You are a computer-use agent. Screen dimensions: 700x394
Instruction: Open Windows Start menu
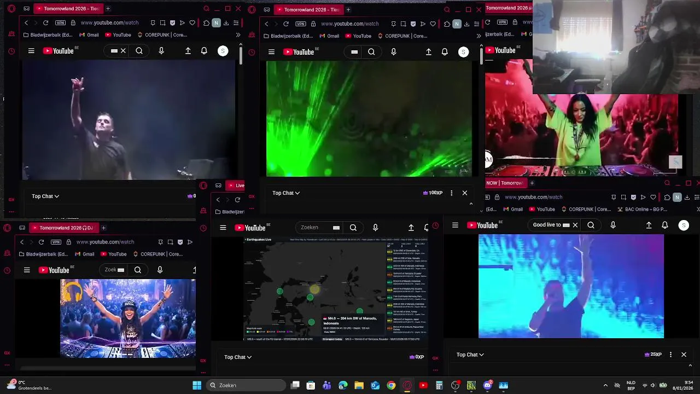tap(197, 385)
